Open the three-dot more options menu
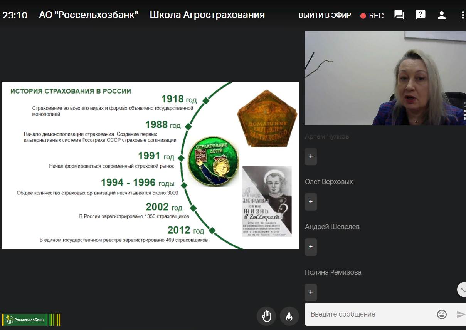466x330 pixels. pos(463,15)
